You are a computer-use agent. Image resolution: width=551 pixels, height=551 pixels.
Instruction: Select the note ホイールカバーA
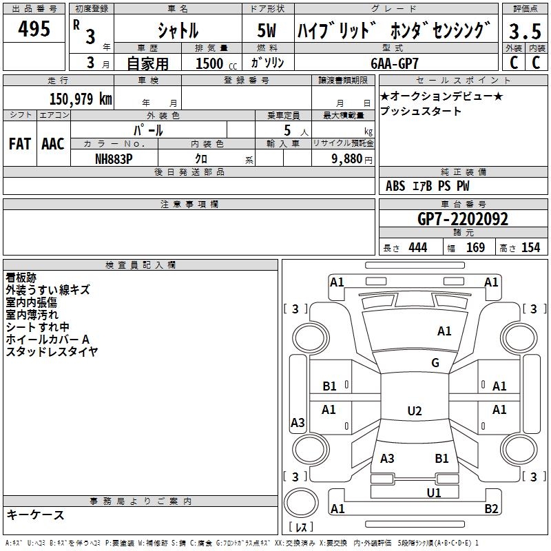point(48,339)
